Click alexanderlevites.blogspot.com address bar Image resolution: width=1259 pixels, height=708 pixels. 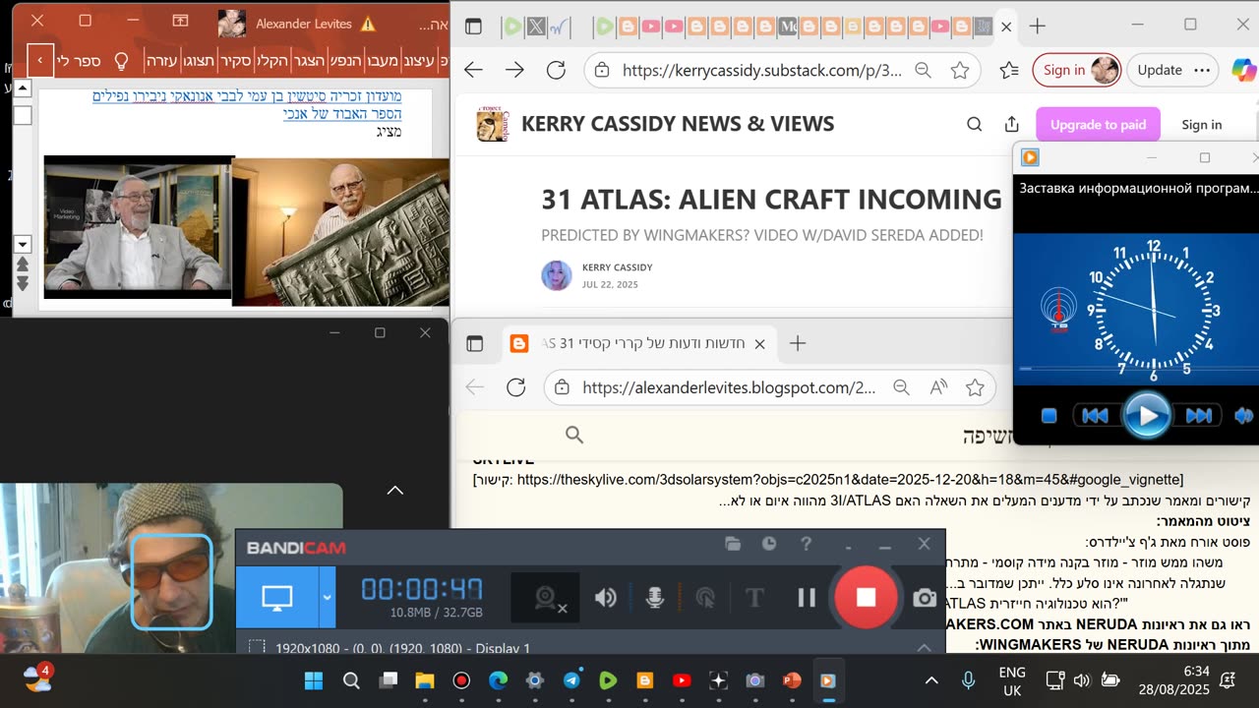(728, 387)
